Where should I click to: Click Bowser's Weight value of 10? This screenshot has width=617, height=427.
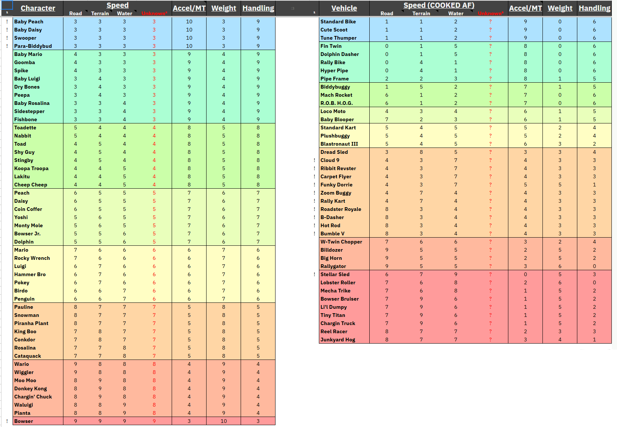point(224,421)
